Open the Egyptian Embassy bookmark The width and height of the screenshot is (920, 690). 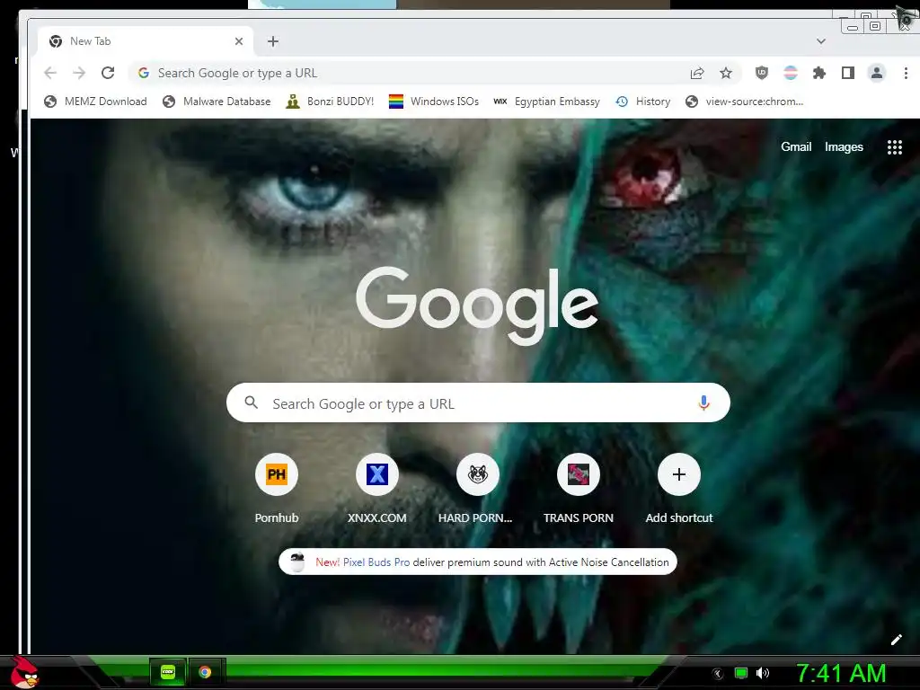[x=546, y=102]
